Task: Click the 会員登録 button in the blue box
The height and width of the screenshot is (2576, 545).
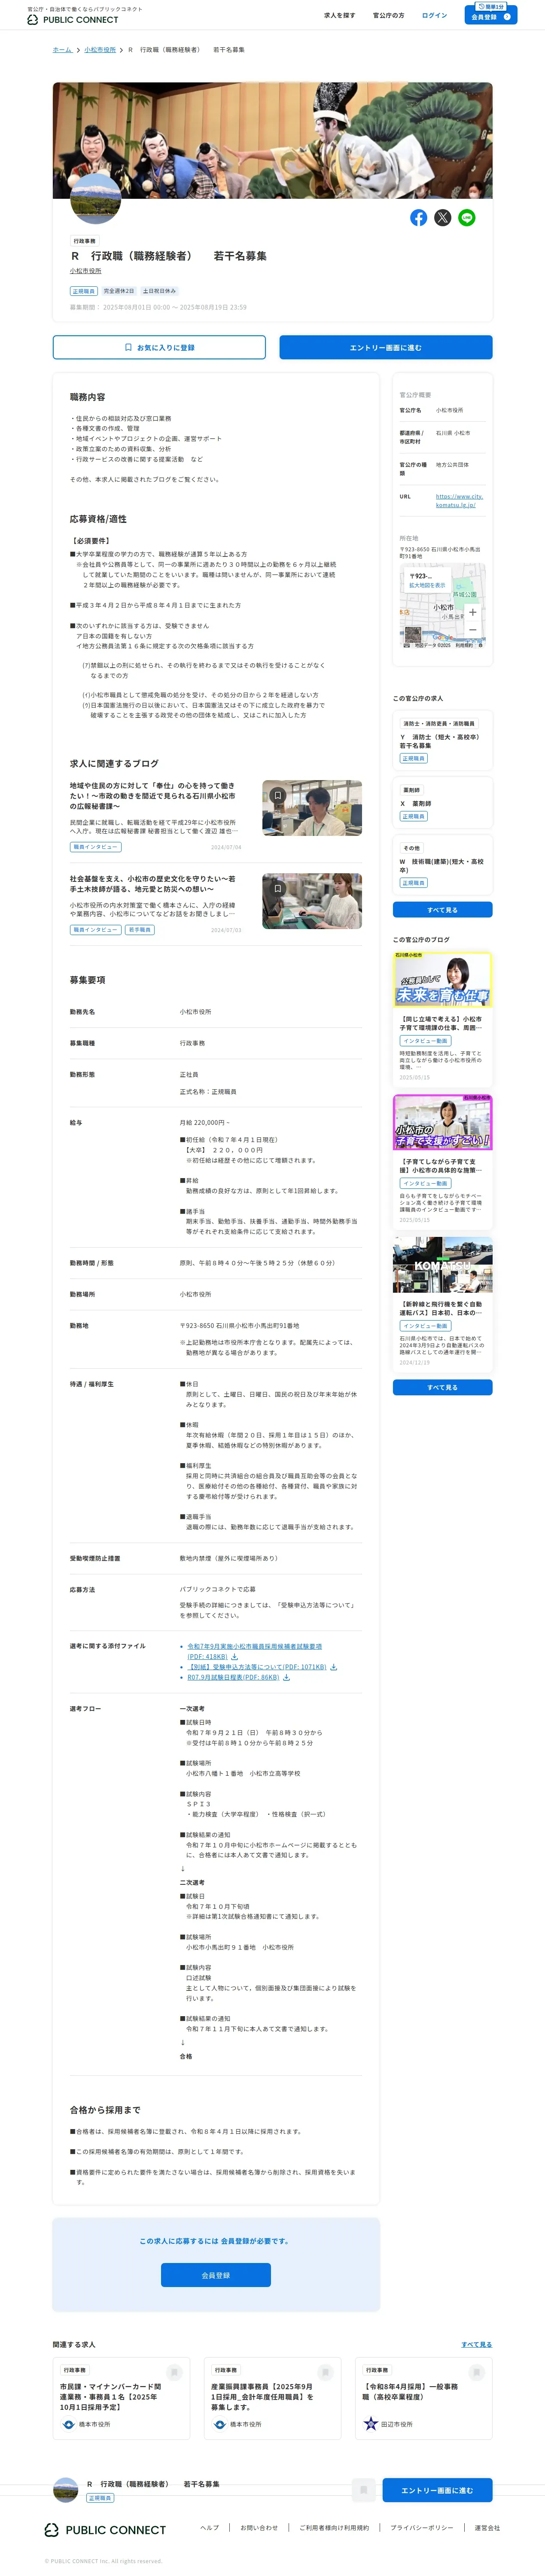Action: [216, 2275]
